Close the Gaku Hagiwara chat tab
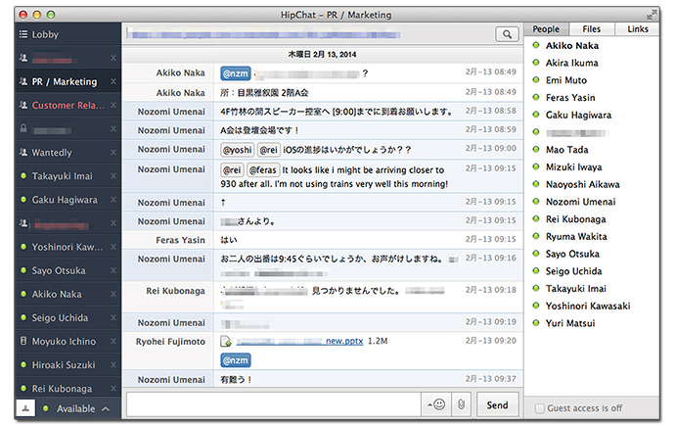 point(113,200)
